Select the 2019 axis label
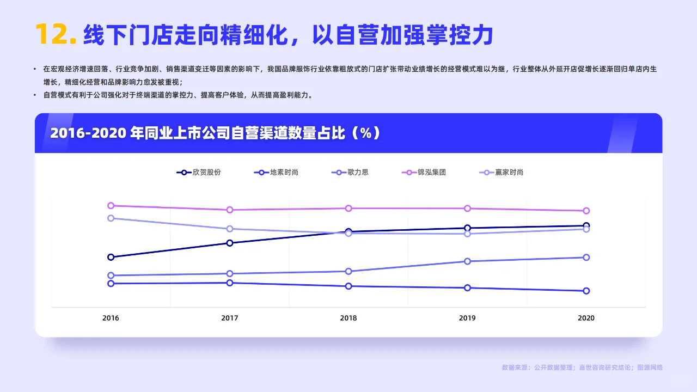This screenshot has width=697, height=392. [x=467, y=318]
